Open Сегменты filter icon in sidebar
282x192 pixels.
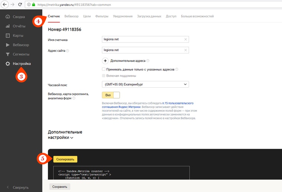pos(7,54)
